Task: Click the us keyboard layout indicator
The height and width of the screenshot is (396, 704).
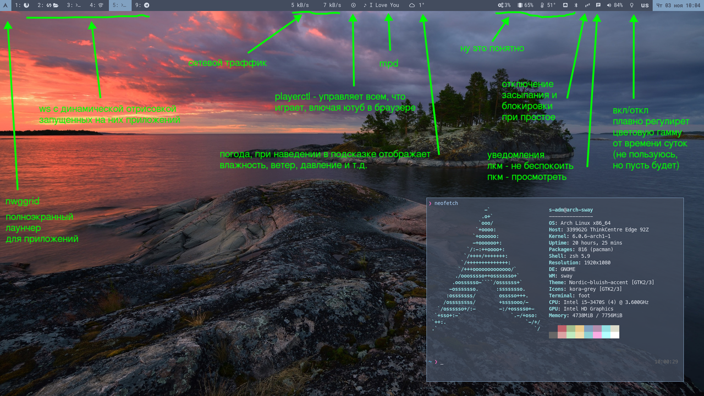Action: (645, 5)
